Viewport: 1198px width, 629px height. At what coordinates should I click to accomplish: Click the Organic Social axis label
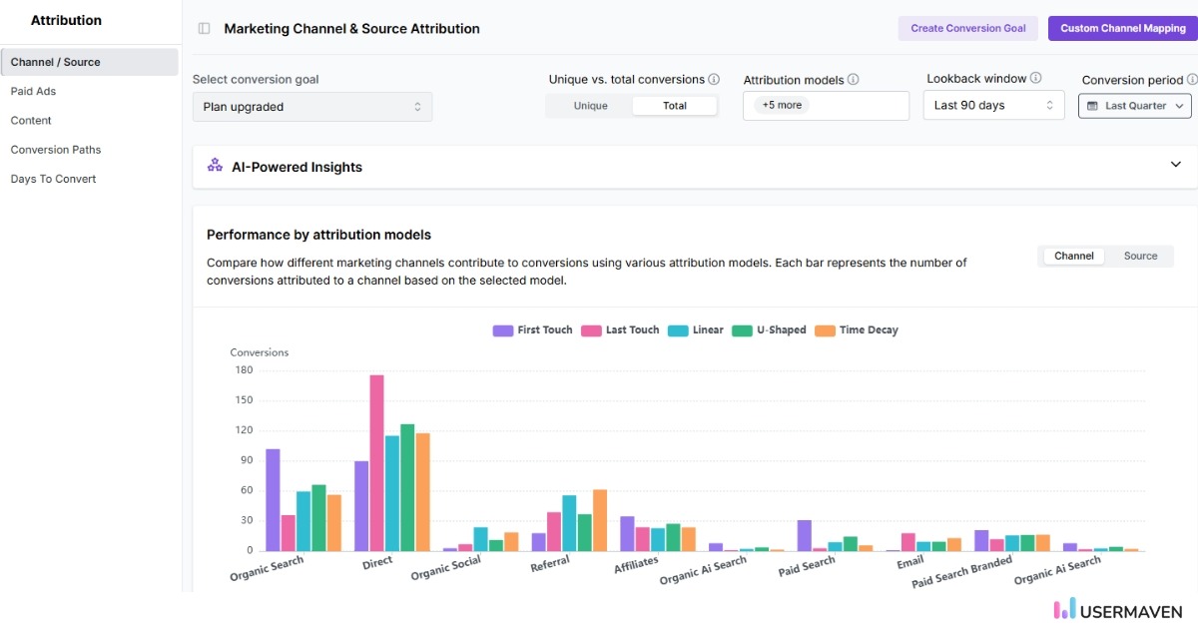click(x=446, y=568)
